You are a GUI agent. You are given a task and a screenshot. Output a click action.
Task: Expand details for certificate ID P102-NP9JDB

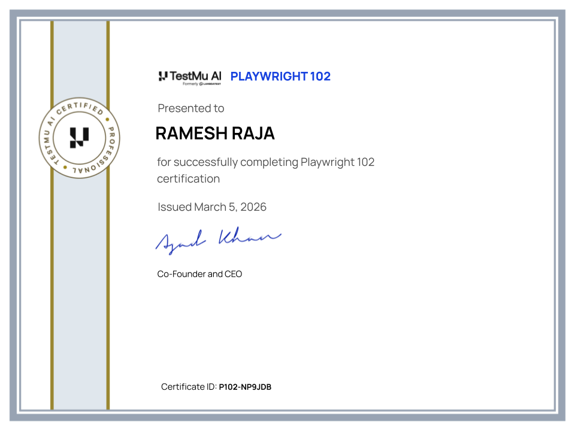[x=244, y=387]
